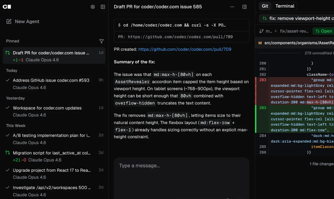
Task: Click diff line number 284
Action: pyautogui.click(x=263, y=136)
